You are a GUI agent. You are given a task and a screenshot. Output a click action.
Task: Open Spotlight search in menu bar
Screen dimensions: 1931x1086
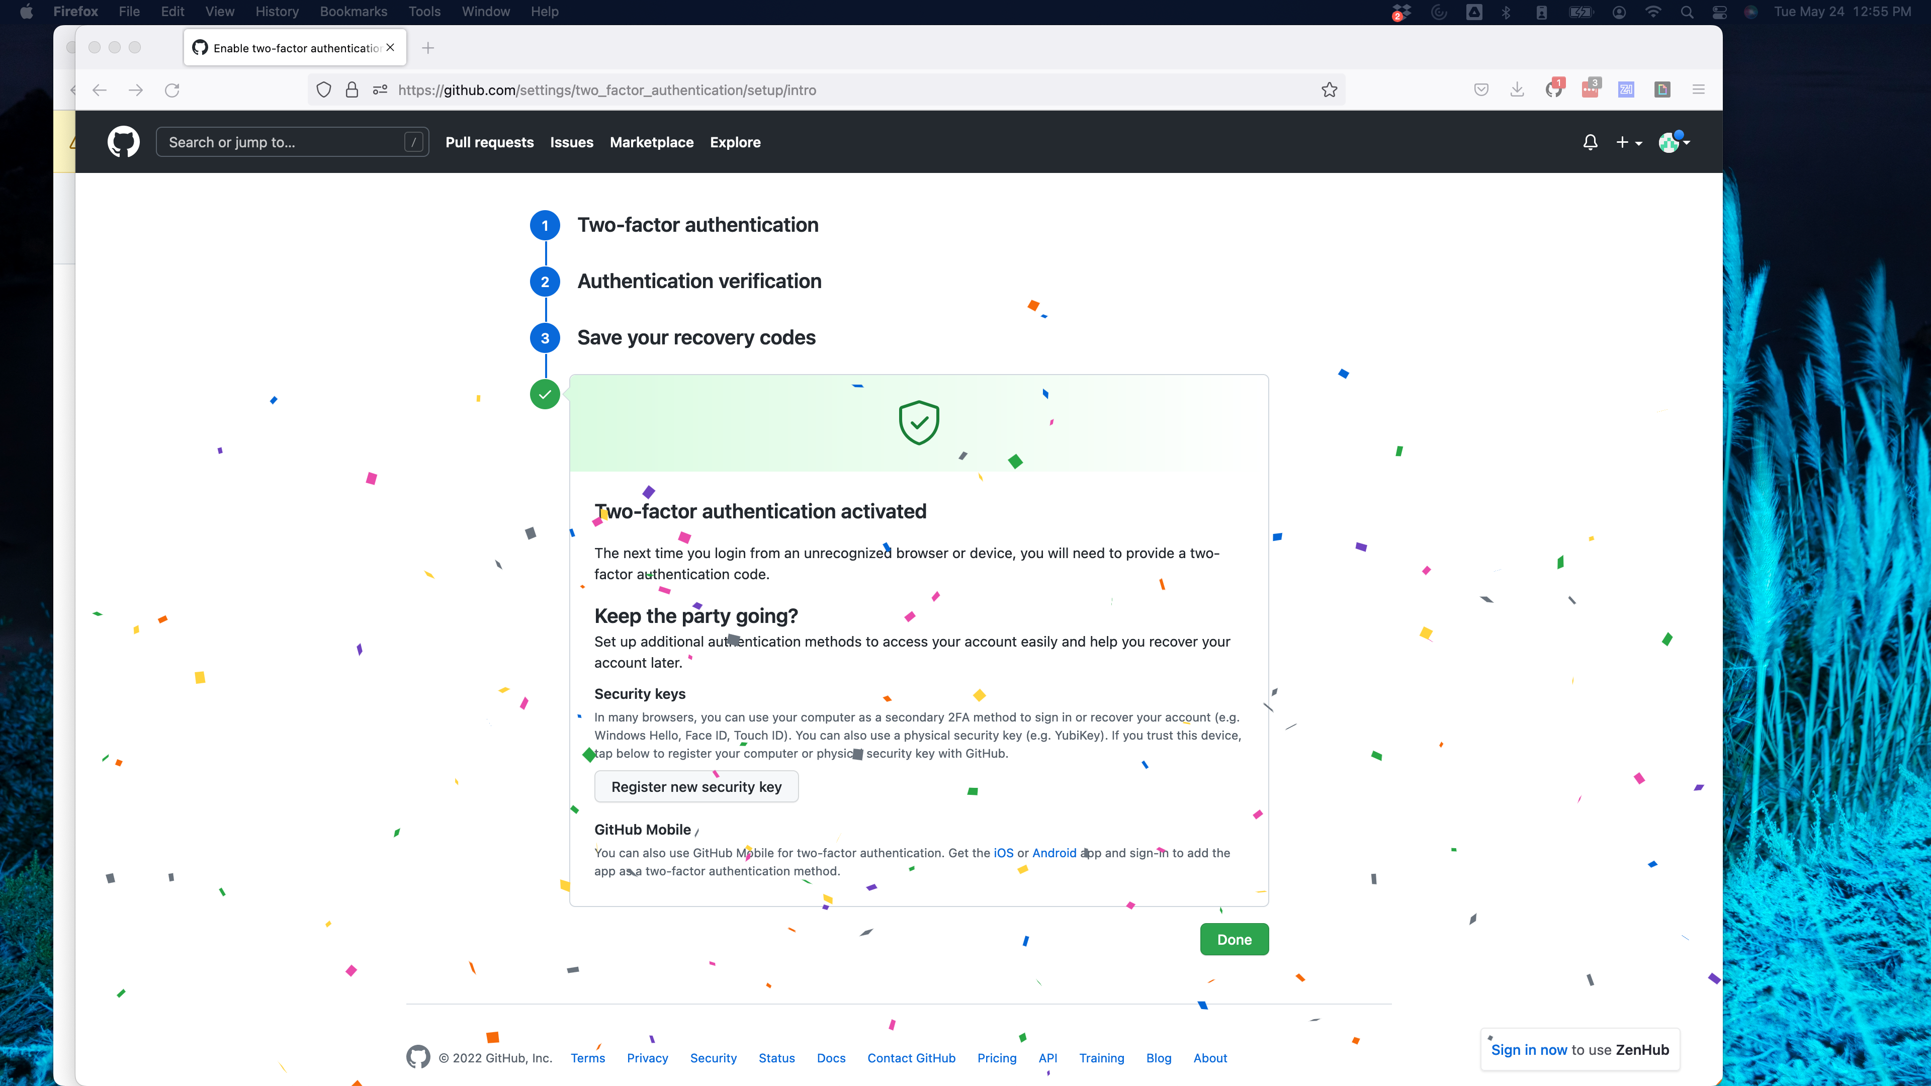pos(1688,12)
